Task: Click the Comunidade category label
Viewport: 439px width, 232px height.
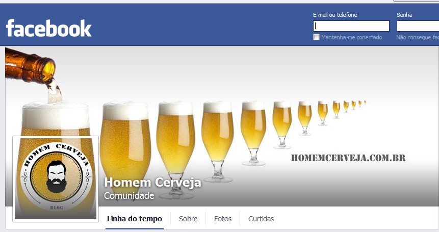Action: [x=129, y=196]
